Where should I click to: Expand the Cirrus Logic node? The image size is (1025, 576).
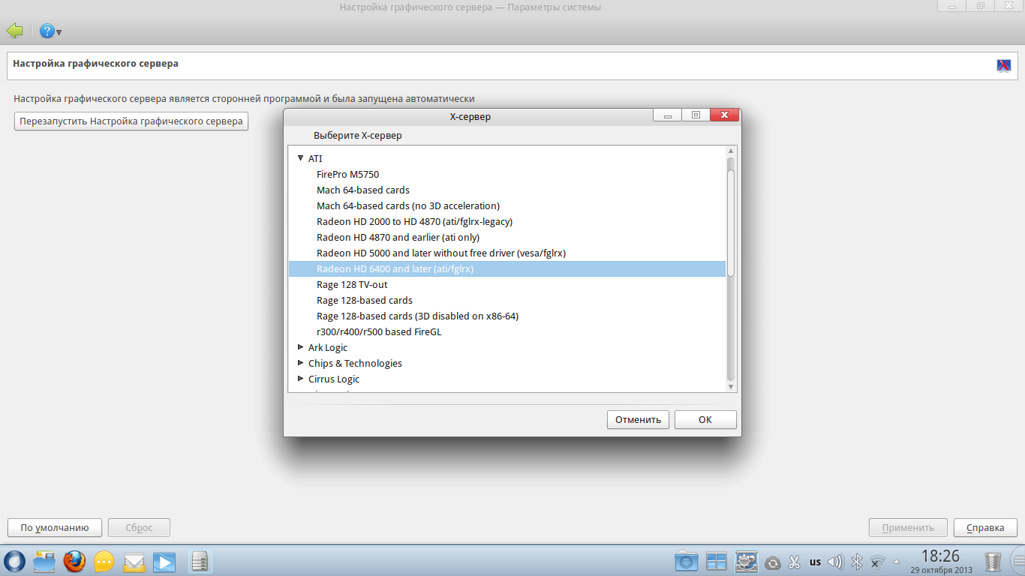pyautogui.click(x=301, y=379)
